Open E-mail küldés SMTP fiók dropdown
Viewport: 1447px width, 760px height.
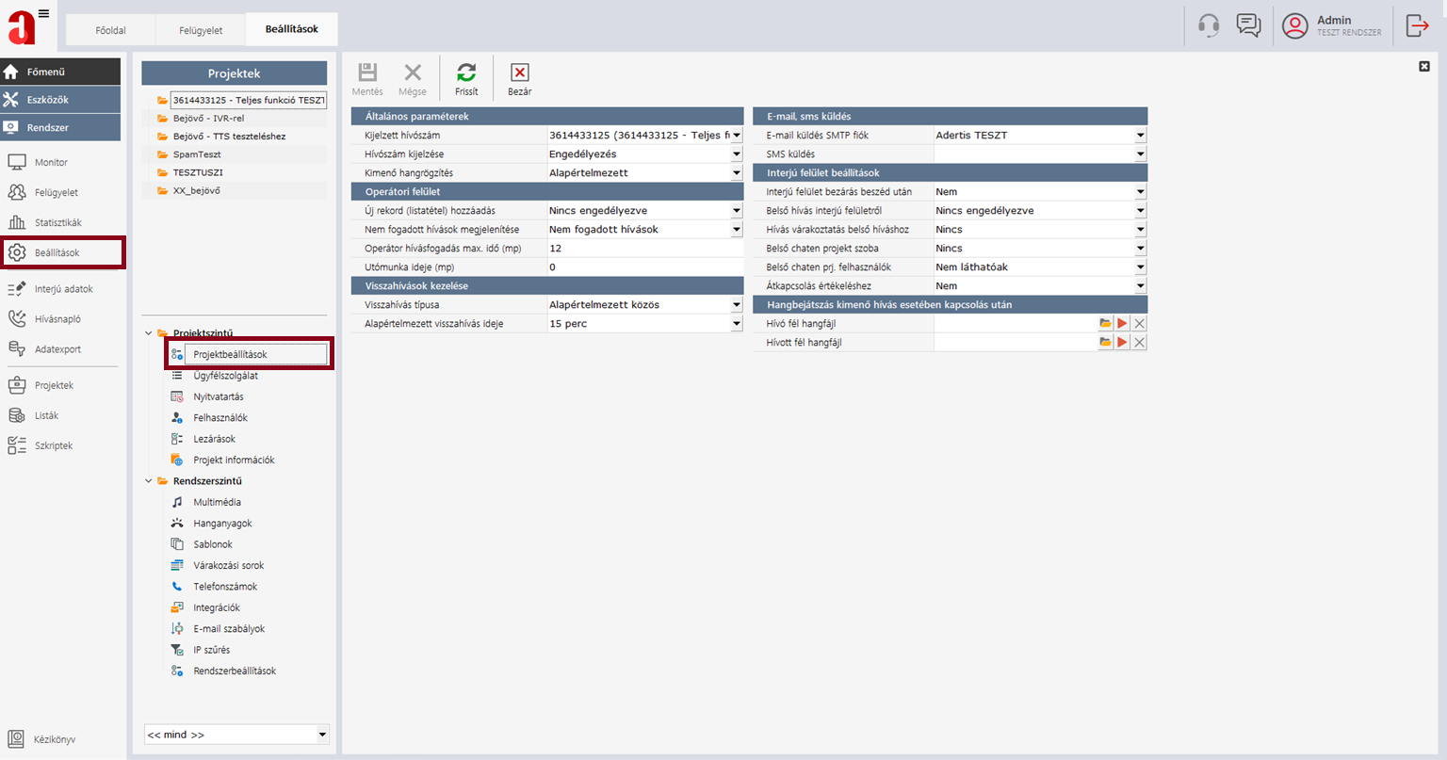(x=1139, y=136)
